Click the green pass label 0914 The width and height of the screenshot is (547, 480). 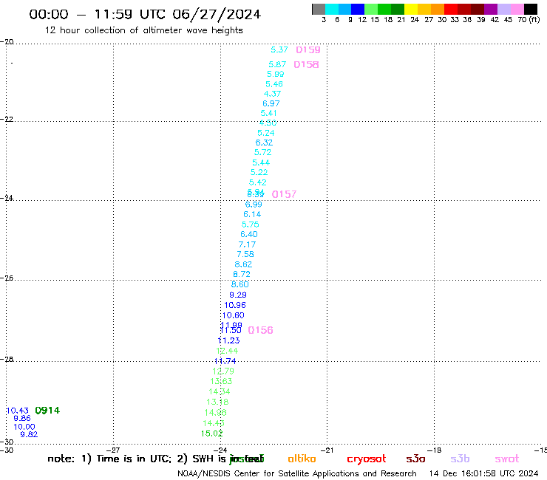click(x=47, y=411)
